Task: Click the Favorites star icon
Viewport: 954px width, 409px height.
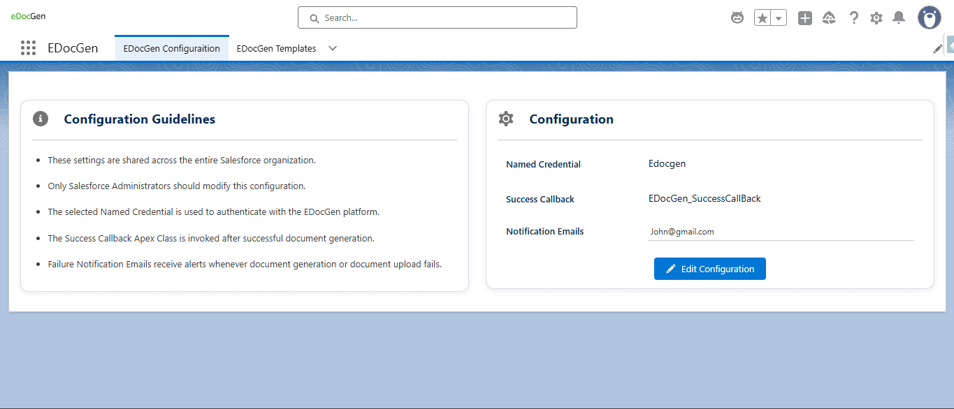Action: tap(763, 18)
